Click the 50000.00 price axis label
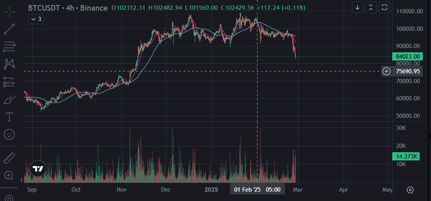This screenshot has height=201, width=431. pyautogui.click(x=407, y=116)
